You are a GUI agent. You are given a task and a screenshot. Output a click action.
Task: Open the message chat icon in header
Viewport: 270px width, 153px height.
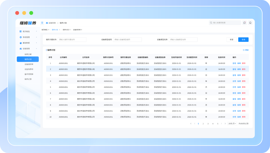(x=244, y=23)
